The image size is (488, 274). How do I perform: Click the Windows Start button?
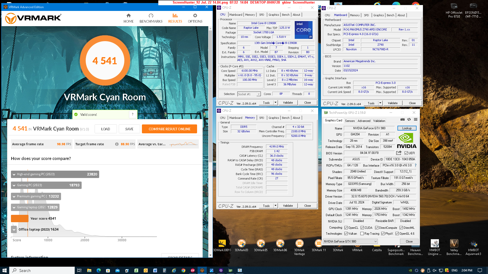click(4, 270)
